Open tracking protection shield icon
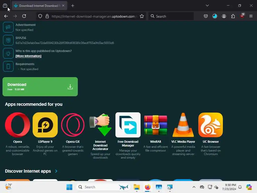 40,16
